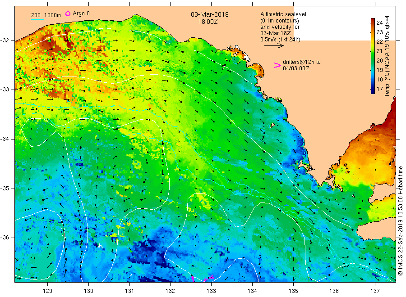
Task: Click the latitude label -36
Action: point(5,237)
